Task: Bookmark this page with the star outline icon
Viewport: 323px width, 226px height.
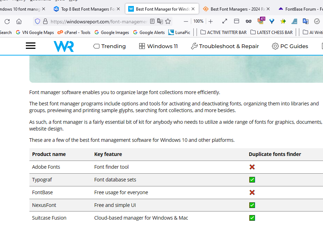Action: (168, 21)
